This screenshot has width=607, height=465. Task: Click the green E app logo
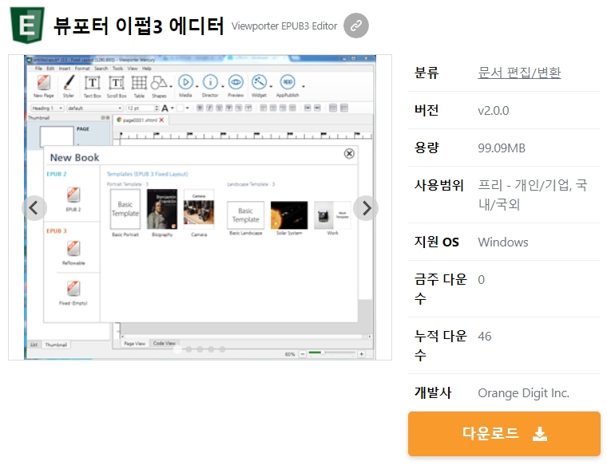(27, 26)
